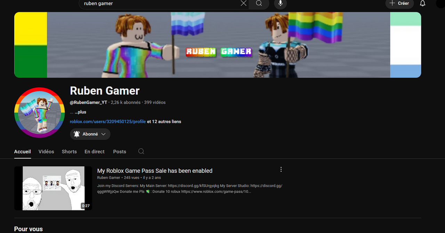Play the Game Pass Sale video thumbnail

[x=53, y=188]
